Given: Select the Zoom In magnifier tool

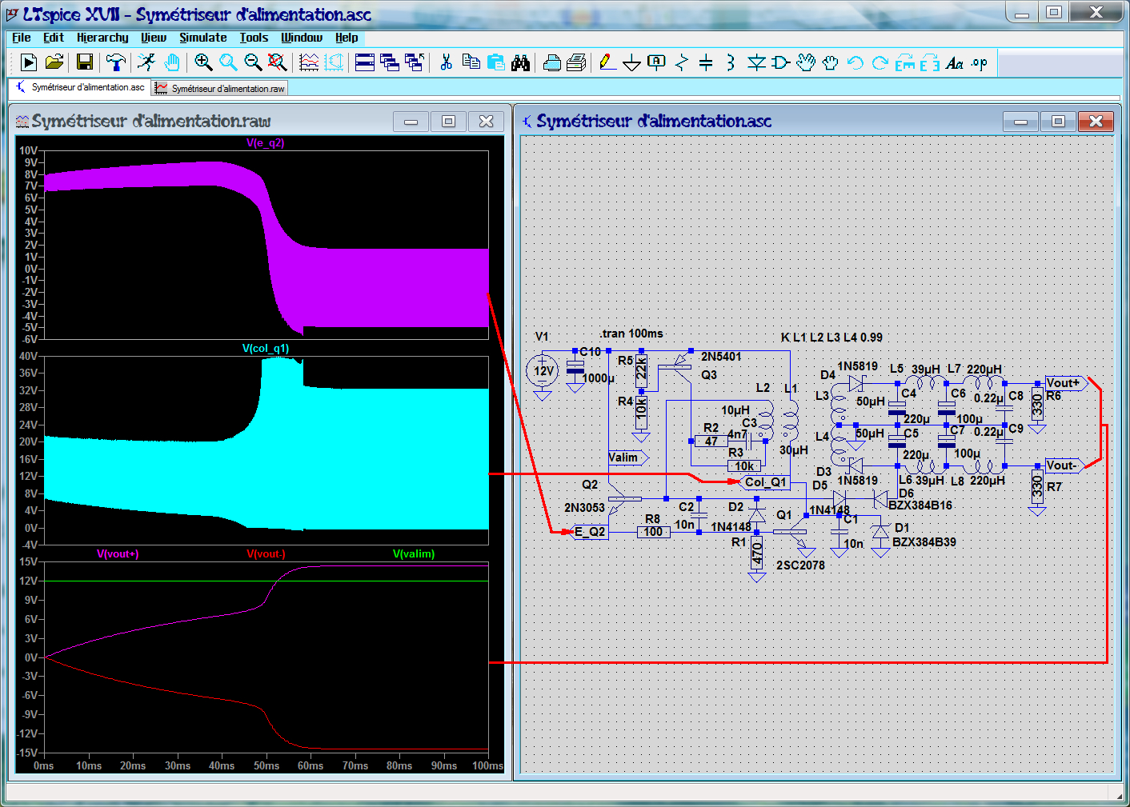Looking at the screenshot, I should pyautogui.click(x=203, y=62).
